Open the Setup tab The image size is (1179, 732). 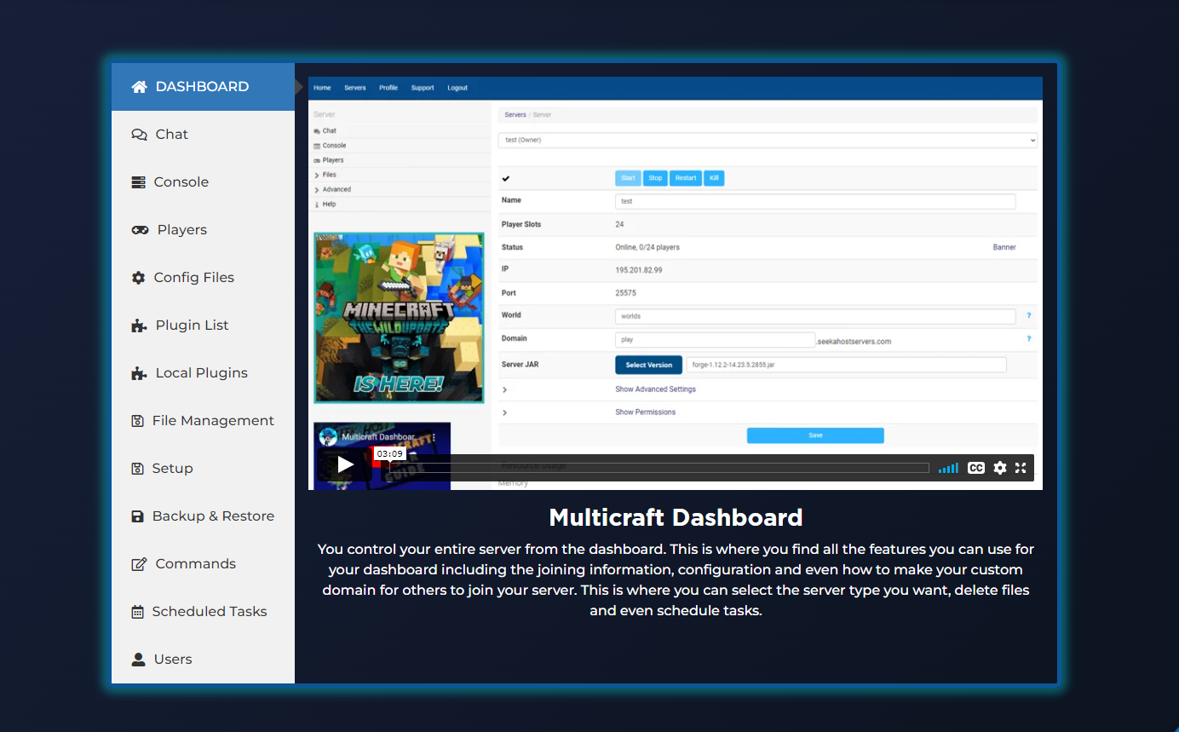[x=172, y=469]
